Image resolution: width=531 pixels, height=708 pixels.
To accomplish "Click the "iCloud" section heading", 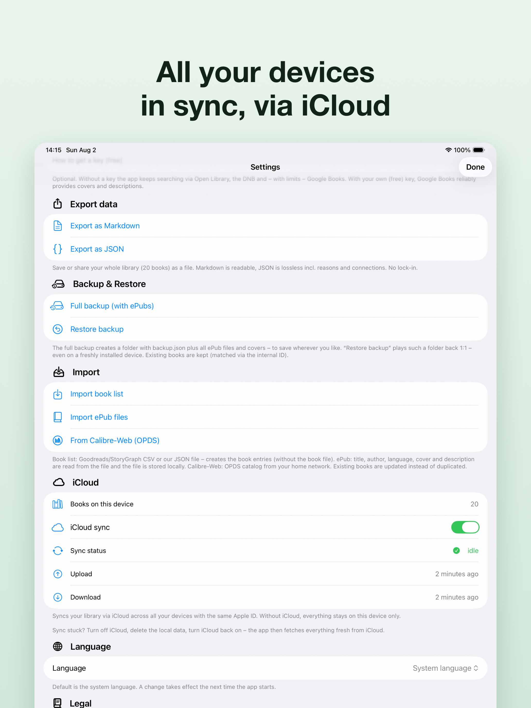I will pyautogui.click(x=85, y=482).
